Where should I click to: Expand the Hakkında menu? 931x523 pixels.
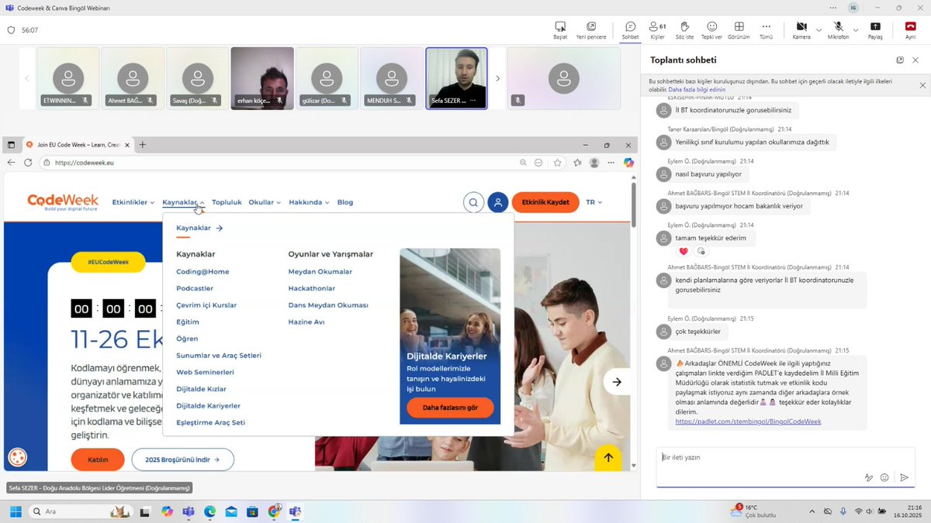pos(309,202)
